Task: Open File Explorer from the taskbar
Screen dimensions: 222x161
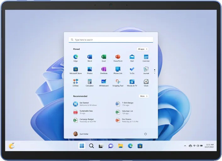Action: click(x=120, y=146)
